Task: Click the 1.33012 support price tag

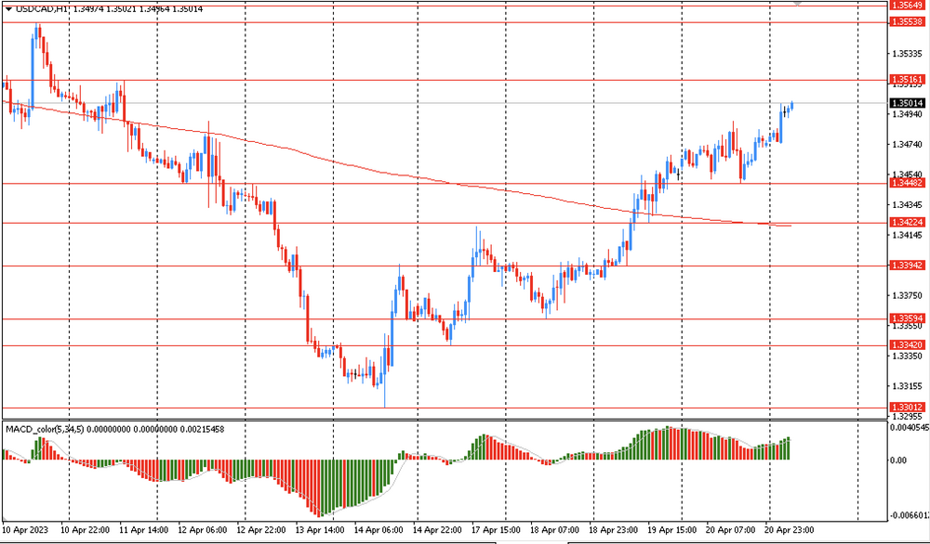Action: tap(906, 407)
